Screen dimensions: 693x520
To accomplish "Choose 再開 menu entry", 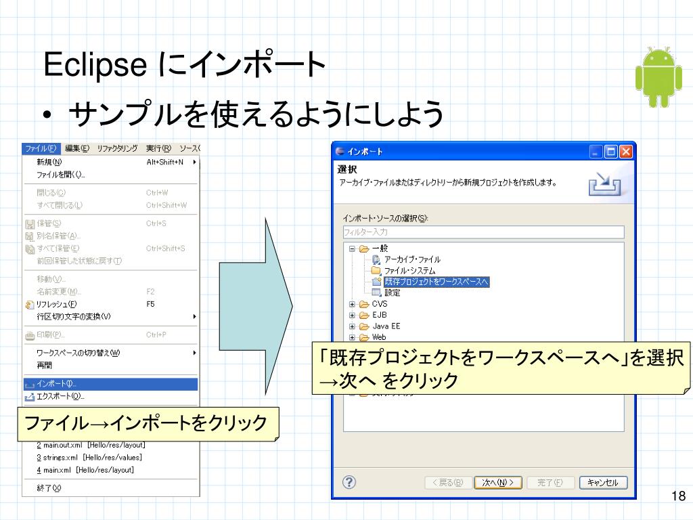I will (x=110, y=365).
